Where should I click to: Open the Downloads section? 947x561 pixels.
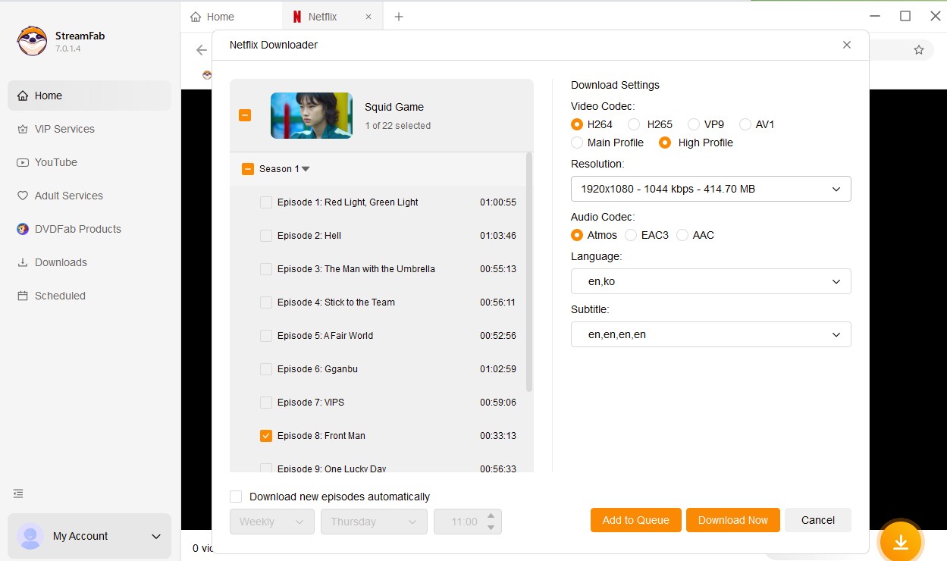click(x=59, y=262)
